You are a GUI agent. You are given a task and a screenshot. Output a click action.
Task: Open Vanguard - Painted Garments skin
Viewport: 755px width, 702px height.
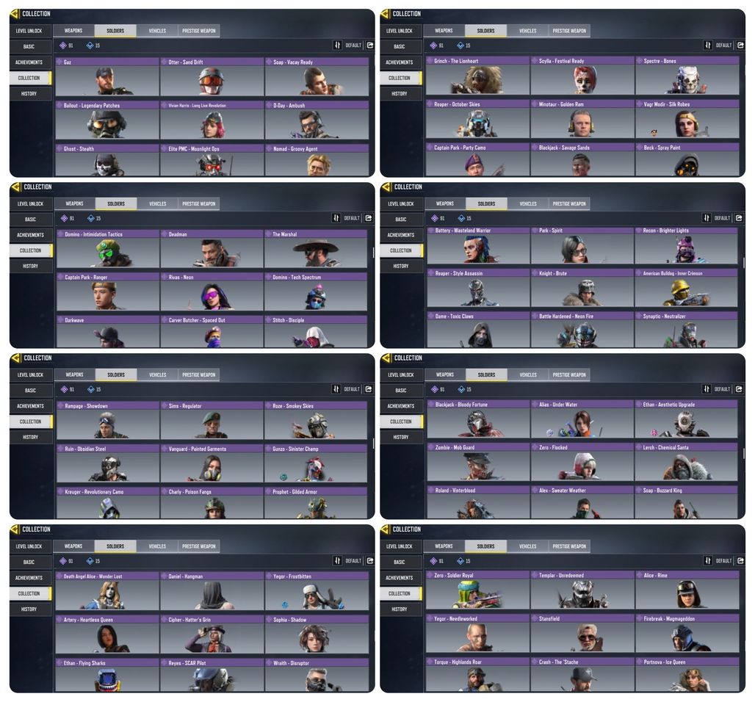click(212, 463)
